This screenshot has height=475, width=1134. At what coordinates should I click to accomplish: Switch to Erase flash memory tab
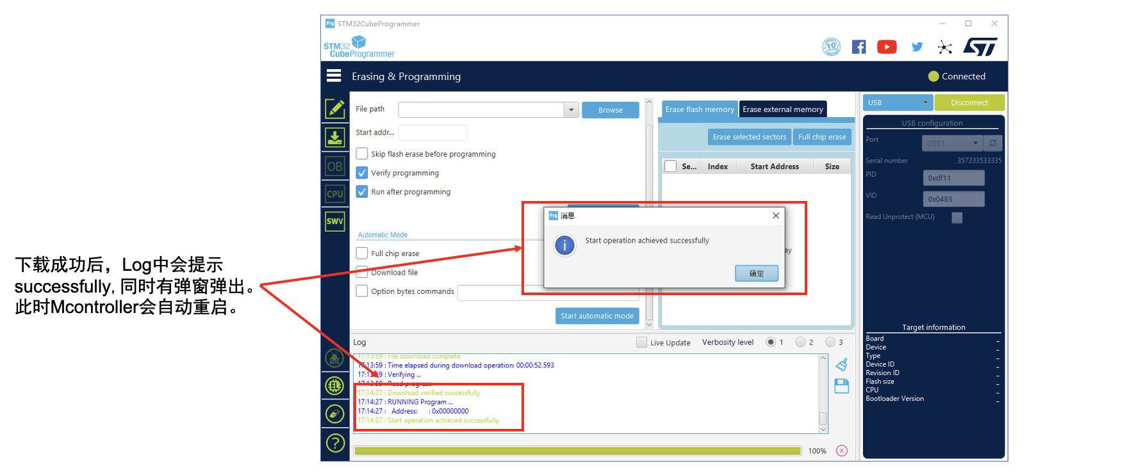pos(700,109)
